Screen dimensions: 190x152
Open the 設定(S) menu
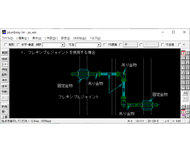pyautogui.click(x=65, y=38)
